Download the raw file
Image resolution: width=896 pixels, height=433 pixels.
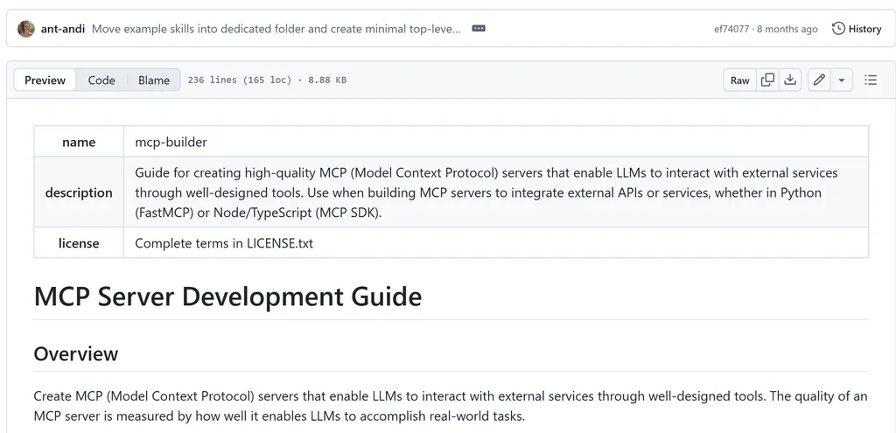[x=790, y=80]
